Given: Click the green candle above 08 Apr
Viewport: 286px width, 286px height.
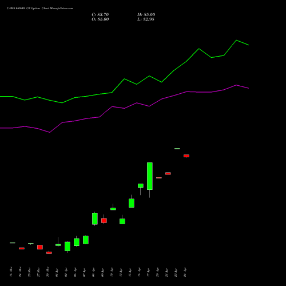Looking at the screenshot, I should pos(95,219).
